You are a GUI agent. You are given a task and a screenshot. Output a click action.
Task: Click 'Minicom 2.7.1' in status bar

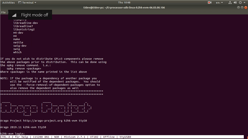click(x=74, y=137)
